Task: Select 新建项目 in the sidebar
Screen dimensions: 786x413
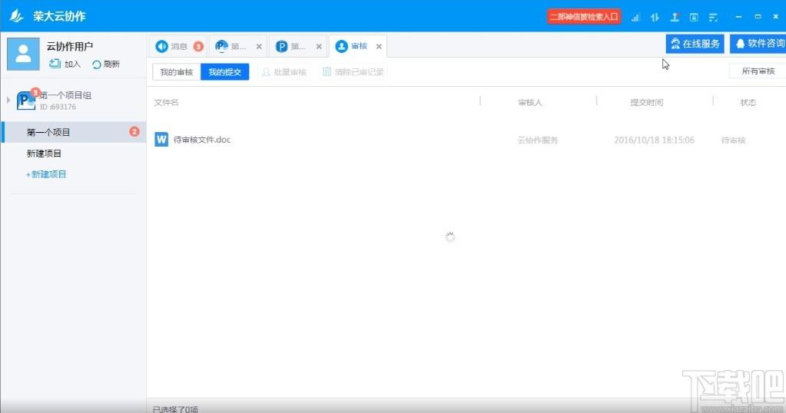Action: tap(44, 154)
